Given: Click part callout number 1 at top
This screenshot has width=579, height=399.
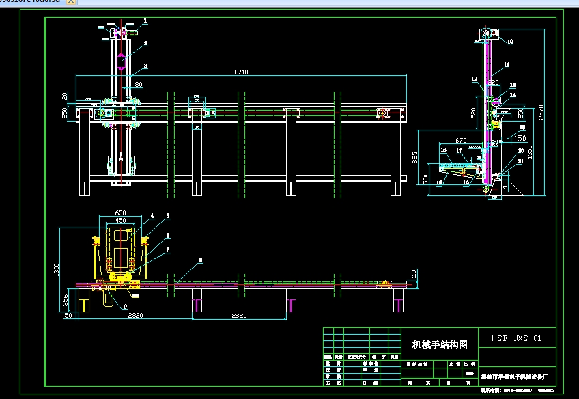Looking at the screenshot, I should [x=145, y=21].
